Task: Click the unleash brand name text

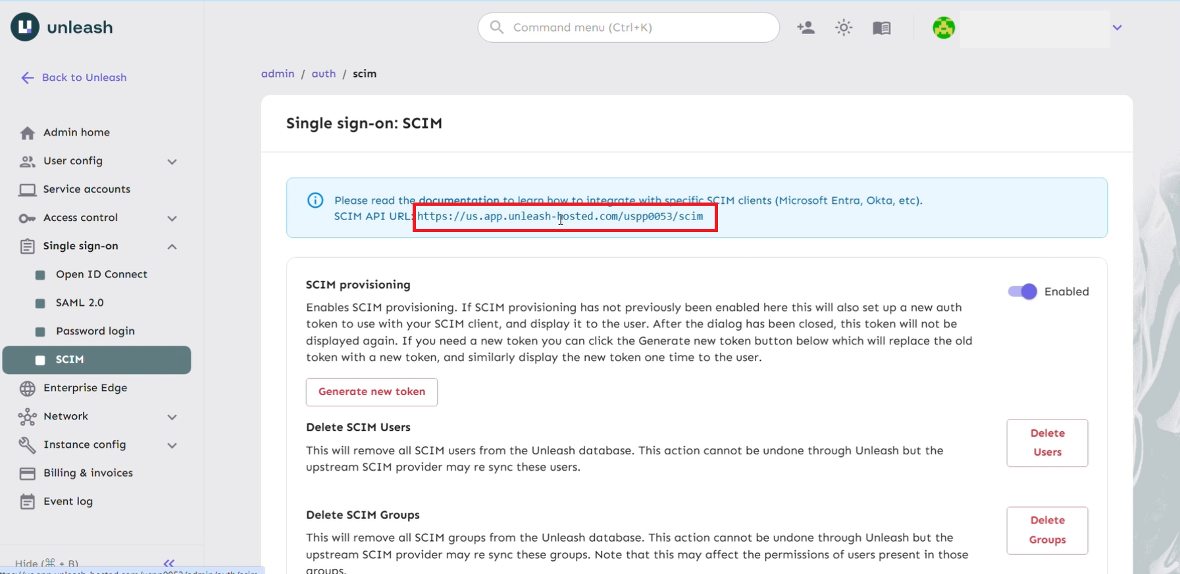Action: coord(80,28)
